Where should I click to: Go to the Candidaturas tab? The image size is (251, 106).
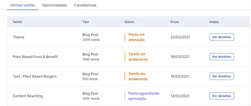point(85,5)
